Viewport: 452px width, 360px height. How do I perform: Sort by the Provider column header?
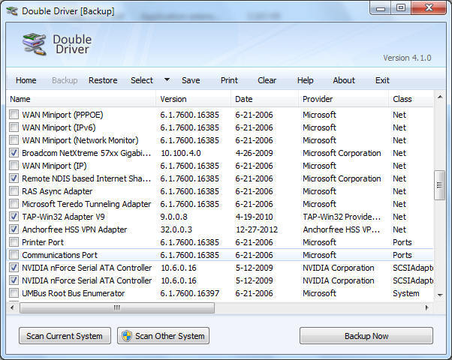click(x=343, y=99)
